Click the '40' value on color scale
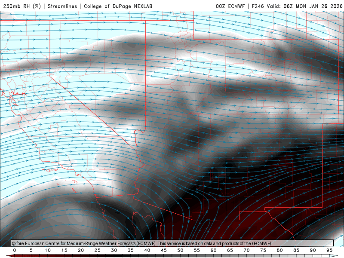Screen dimensions: 344x258 tap(147, 250)
